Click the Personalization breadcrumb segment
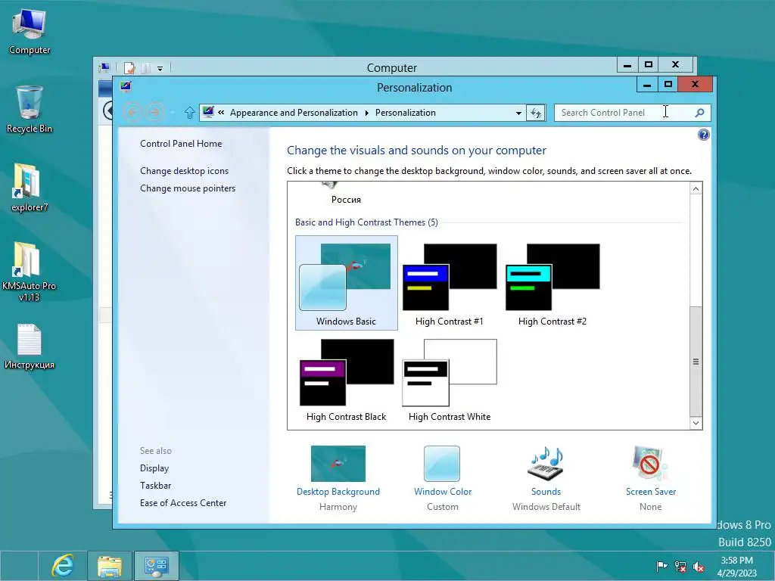 point(406,113)
